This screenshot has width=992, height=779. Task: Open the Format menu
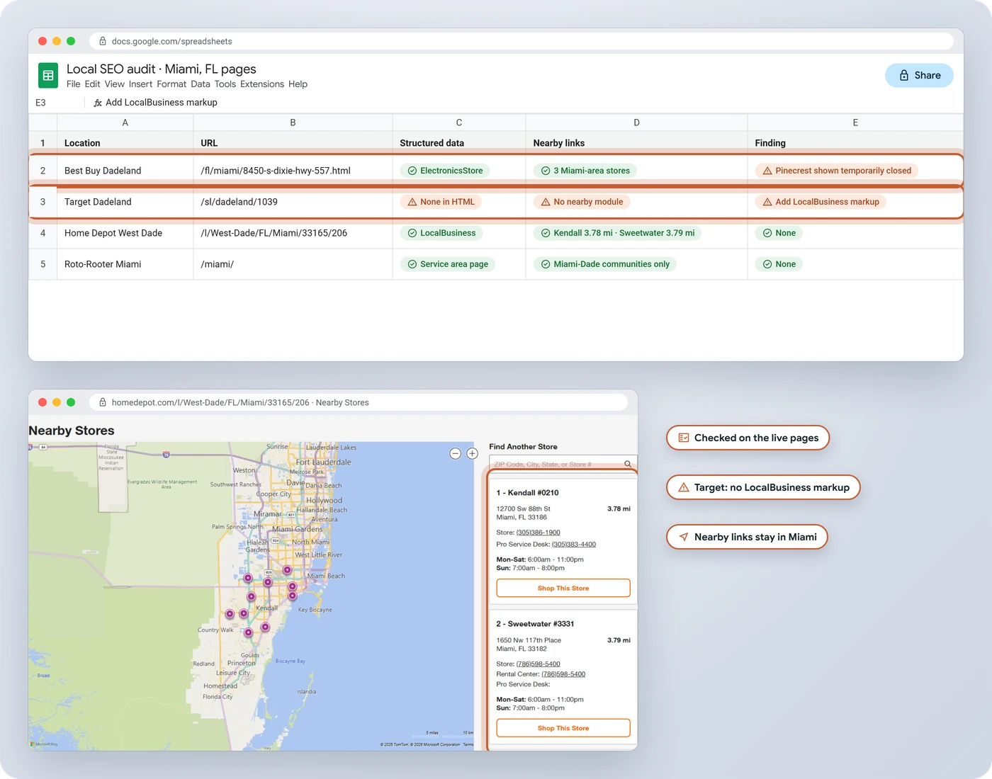[171, 84]
